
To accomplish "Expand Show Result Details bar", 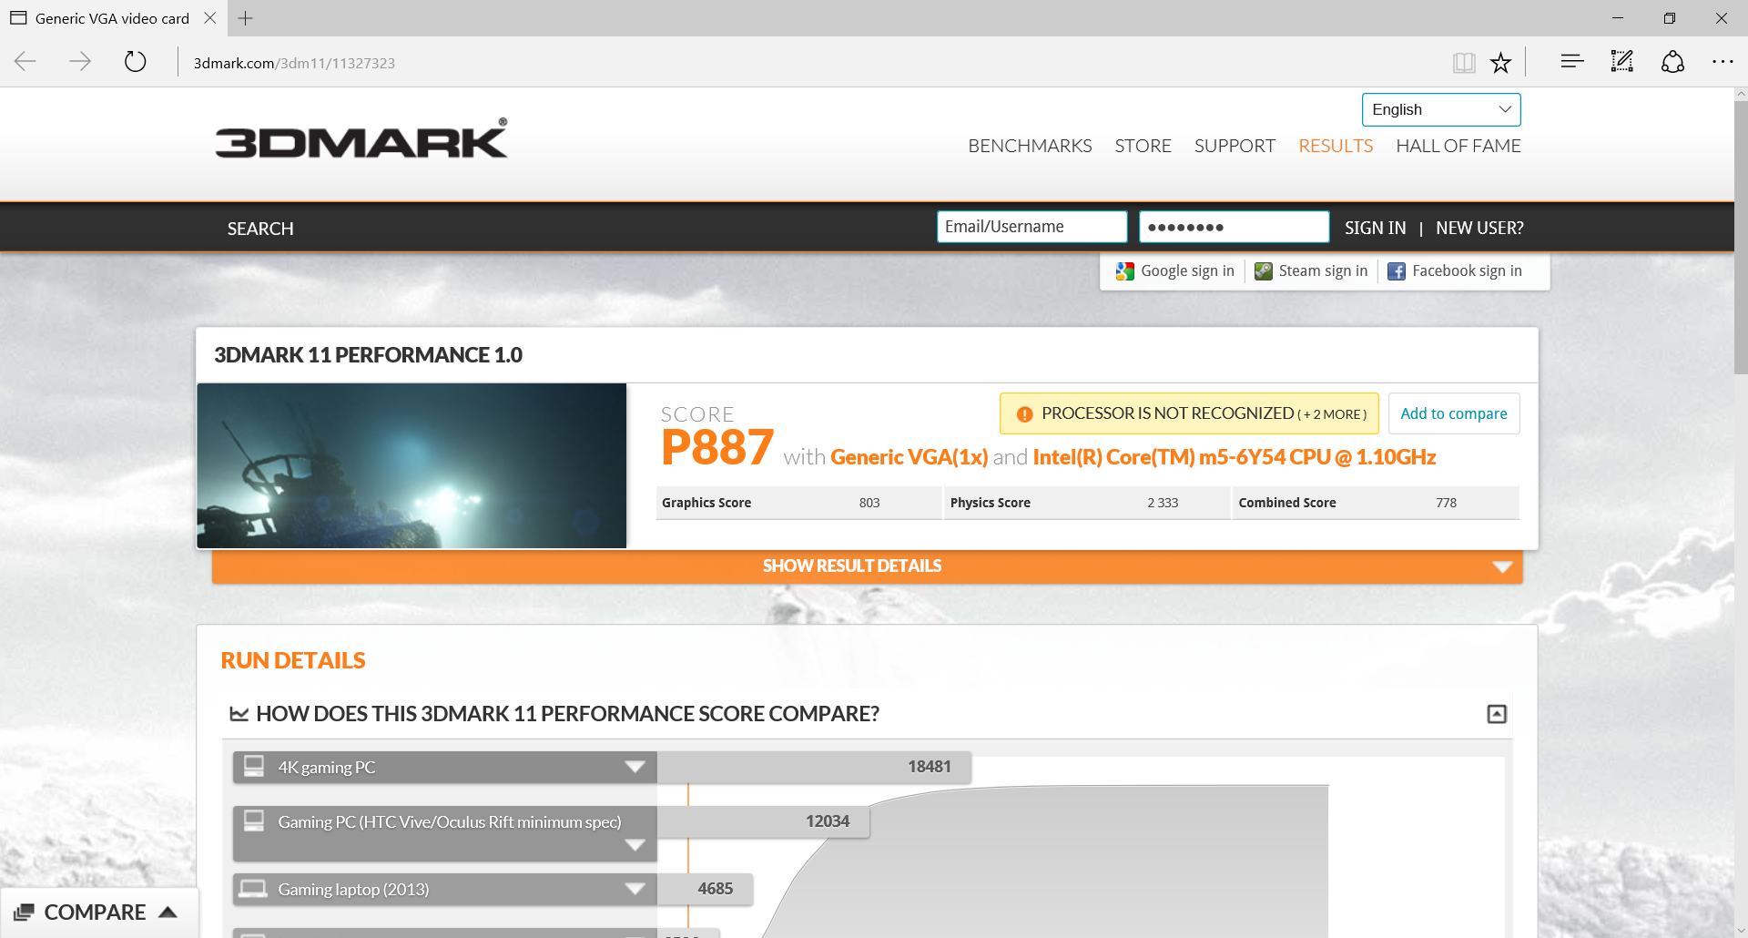I will click(867, 566).
